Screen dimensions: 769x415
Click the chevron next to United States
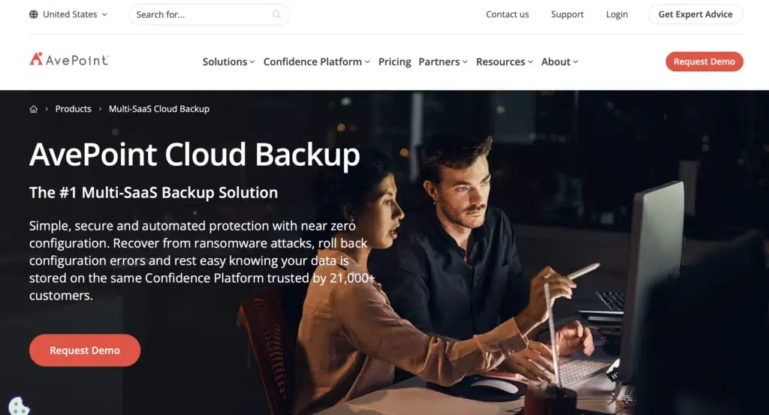104,15
